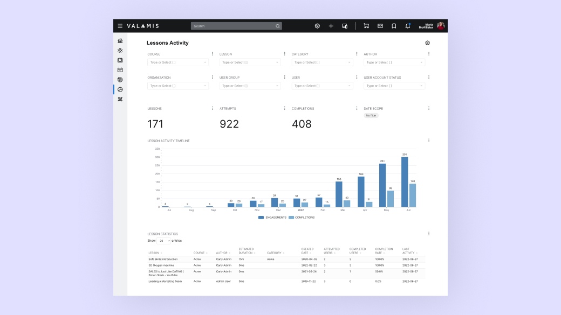The width and height of the screenshot is (561, 315).
Task: Expand the Course filter dropdown
Action: coord(178,62)
